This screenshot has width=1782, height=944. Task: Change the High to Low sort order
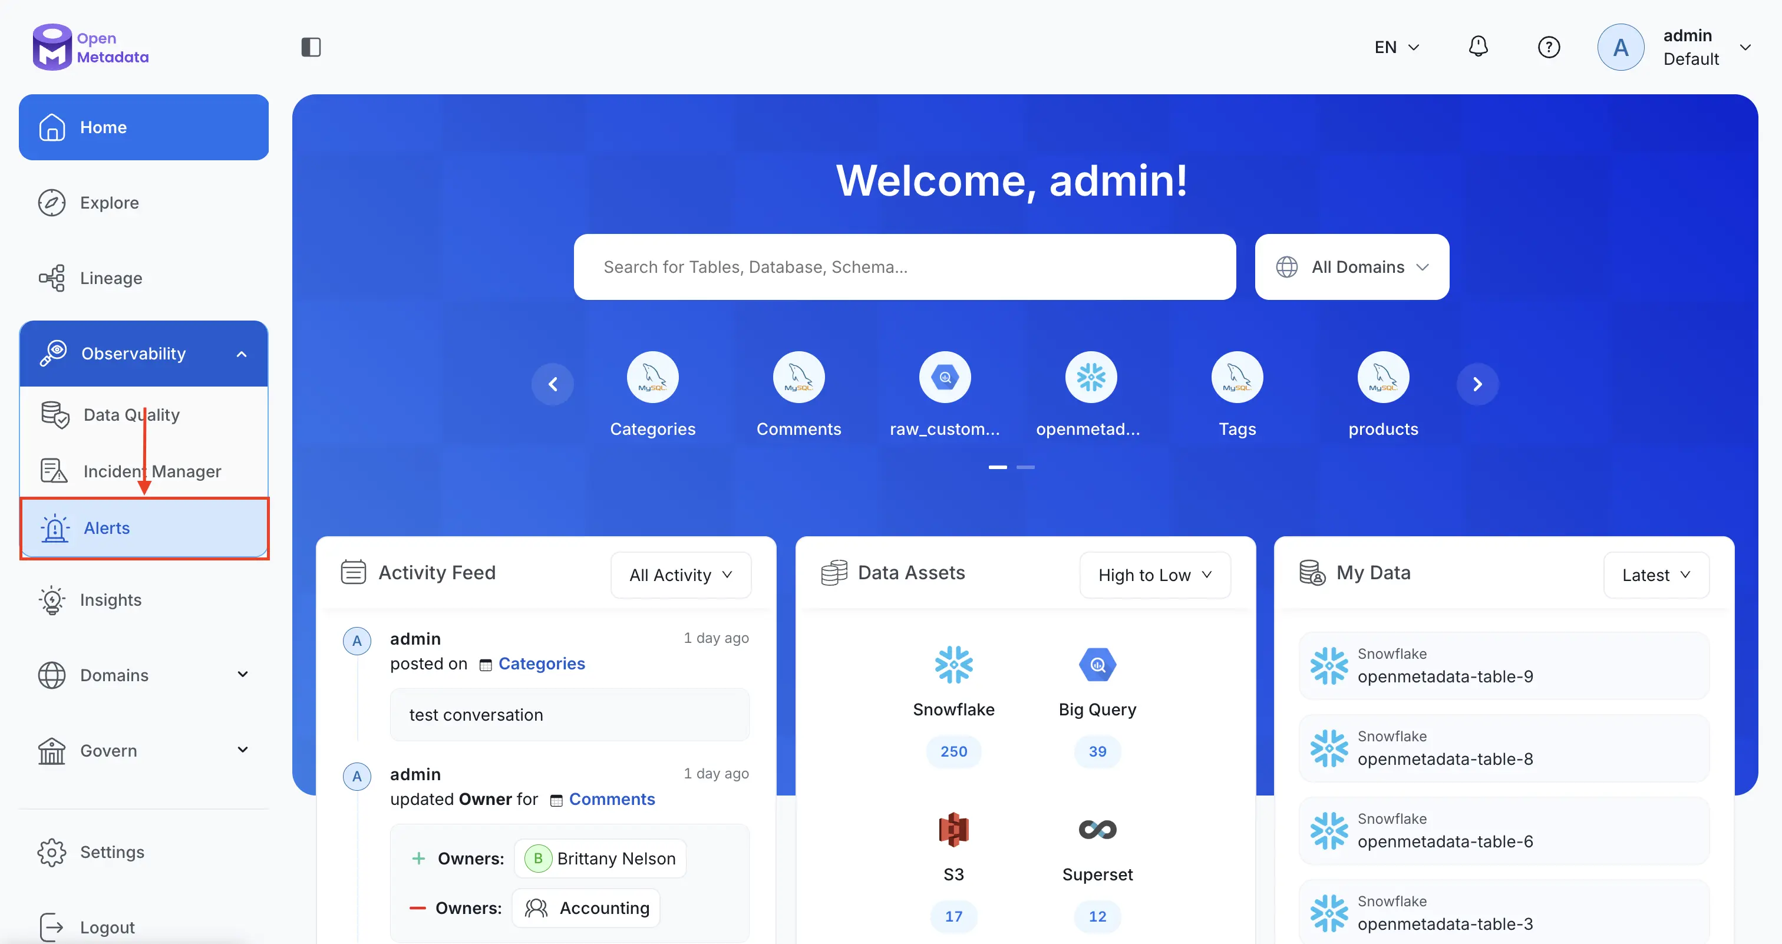coord(1154,575)
